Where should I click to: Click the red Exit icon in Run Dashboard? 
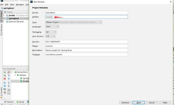(5, 93)
